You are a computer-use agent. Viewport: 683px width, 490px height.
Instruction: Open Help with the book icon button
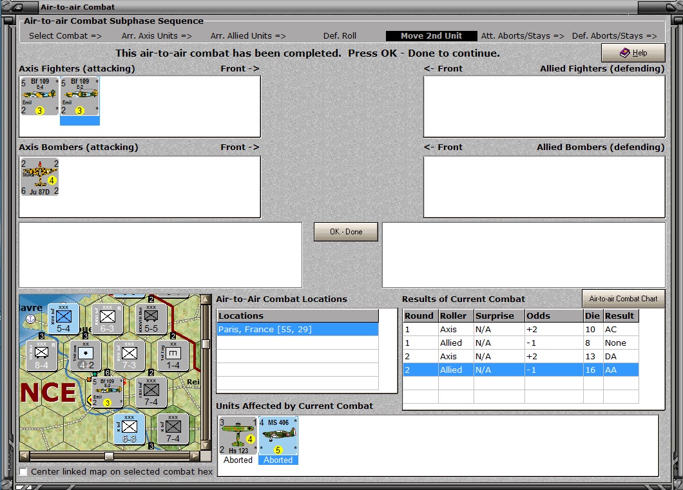tap(633, 53)
